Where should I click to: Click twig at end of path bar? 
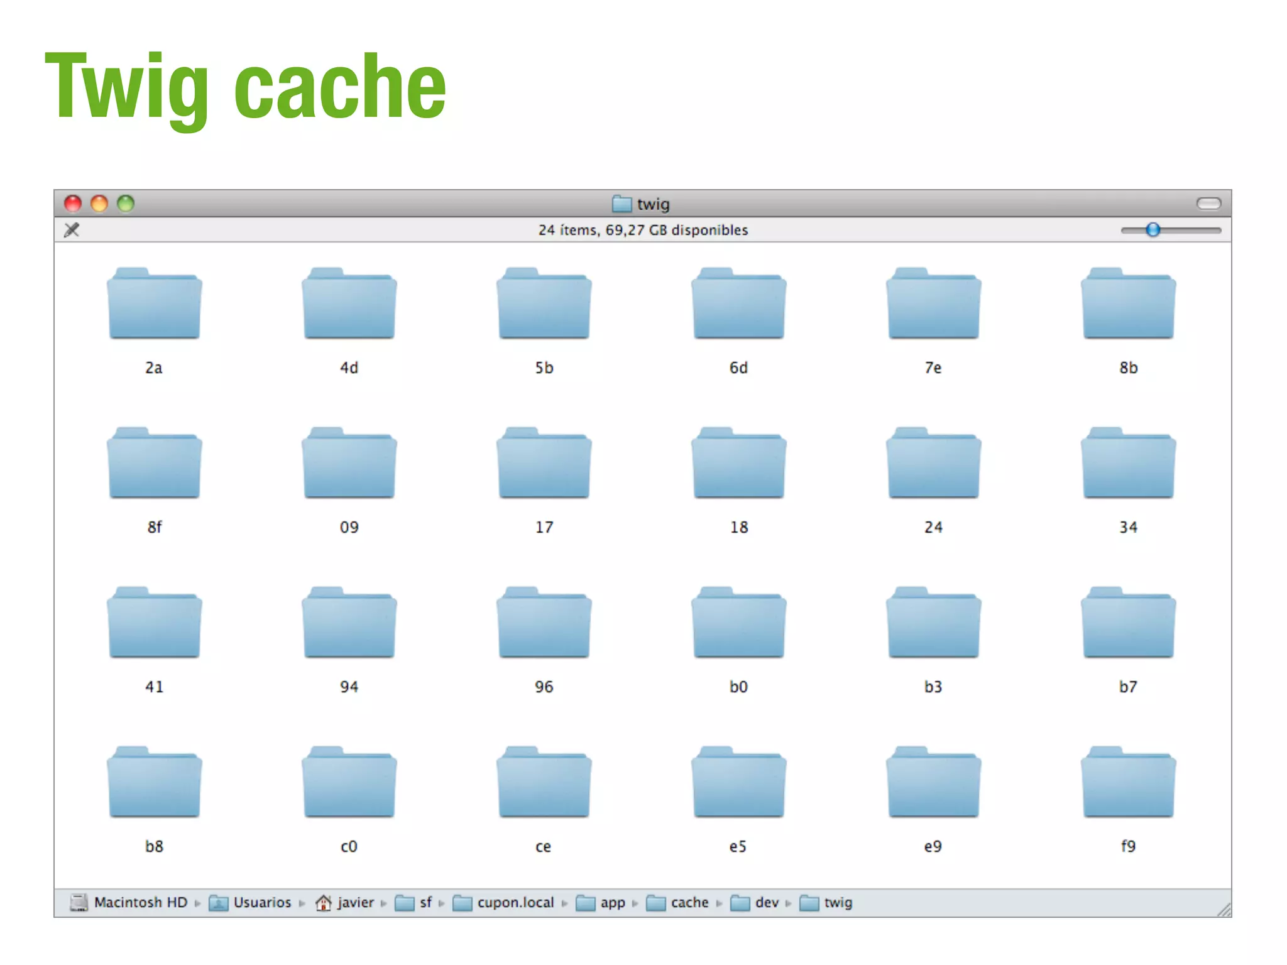(x=826, y=903)
